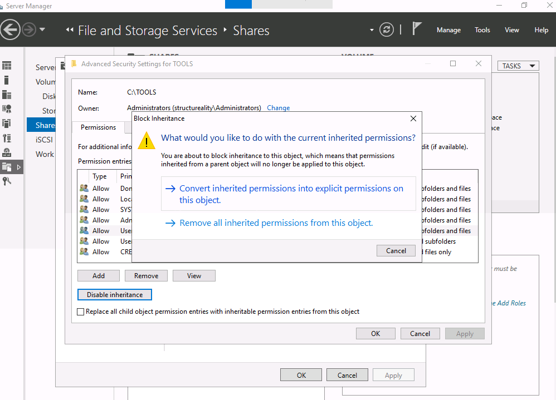The height and width of the screenshot is (400, 556).
Task: Click Apply in the TOOLS properties window behind
Action: [393, 375]
